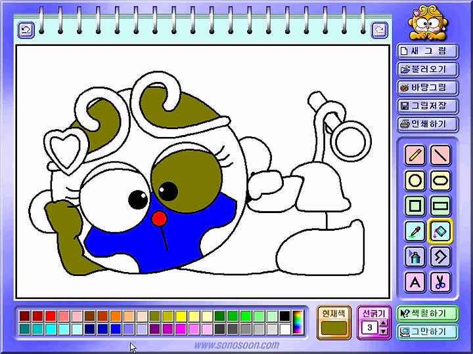Click the 바탕그림 background picture button
The height and width of the screenshot is (354, 473).
pyautogui.click(x=428, y=88)
